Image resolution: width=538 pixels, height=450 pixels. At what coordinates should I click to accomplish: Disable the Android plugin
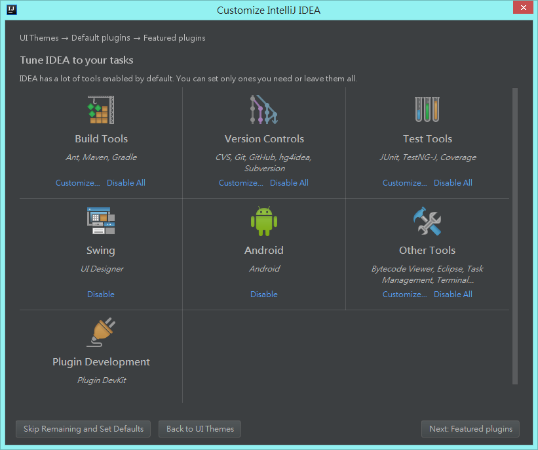[264, 295]
